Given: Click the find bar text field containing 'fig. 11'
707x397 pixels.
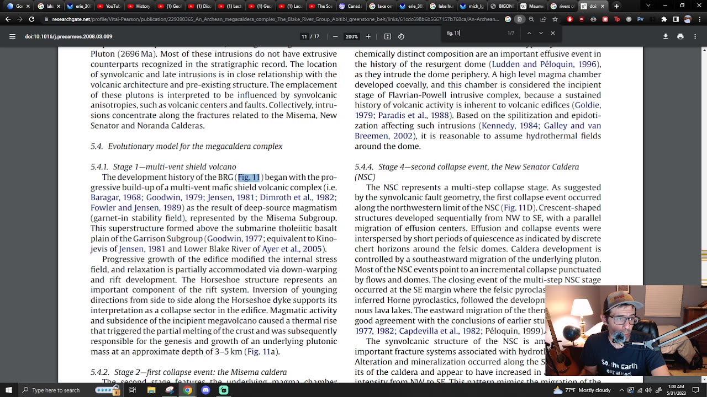Looking at the screenshot, I should coord(475,33).
